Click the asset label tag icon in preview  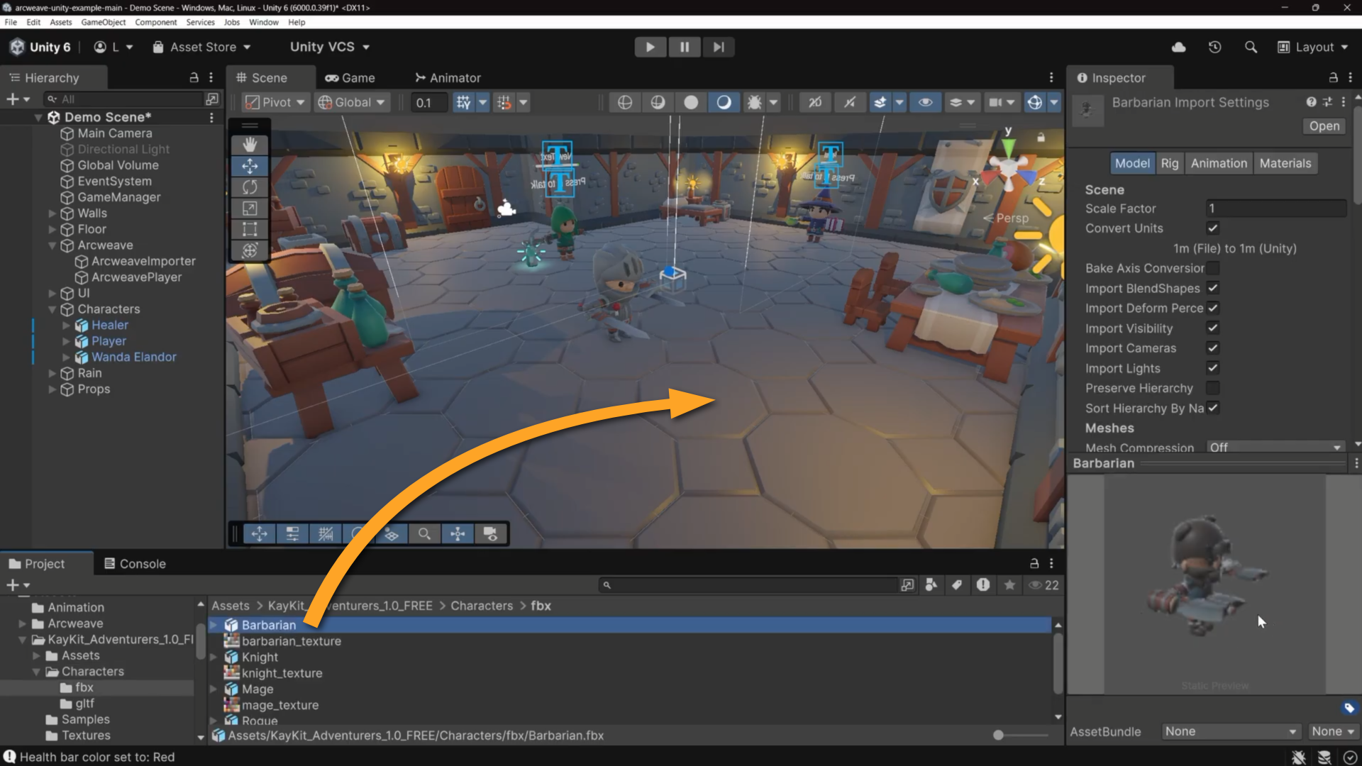[1349, 708]
